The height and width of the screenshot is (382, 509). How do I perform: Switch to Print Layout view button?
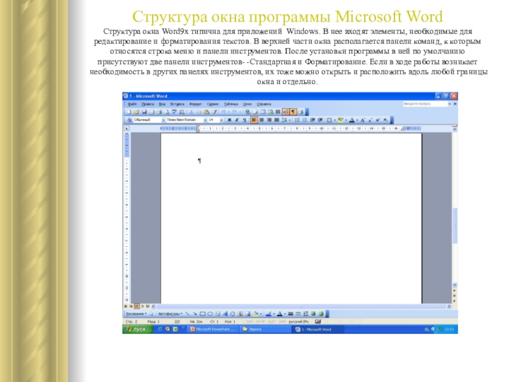pyautogui.click(x=137, y=306)
